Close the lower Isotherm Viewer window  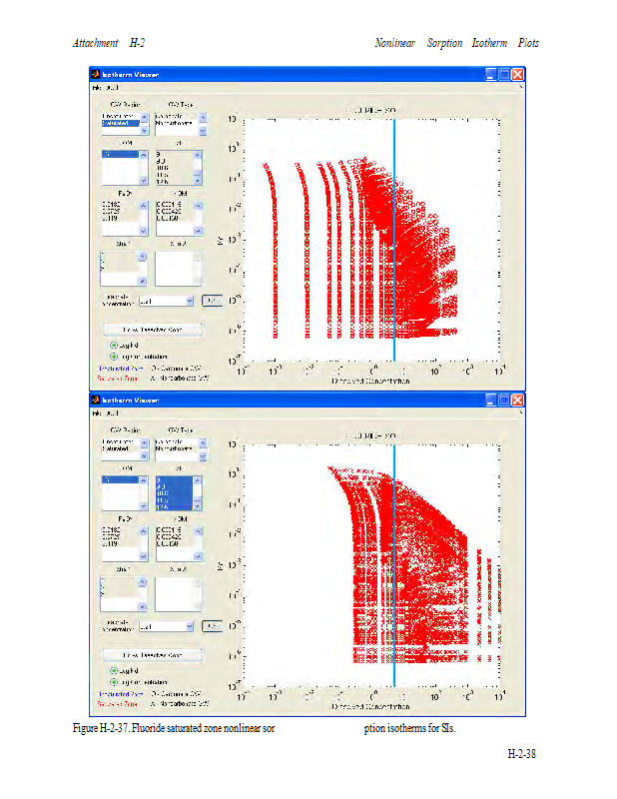518,399
